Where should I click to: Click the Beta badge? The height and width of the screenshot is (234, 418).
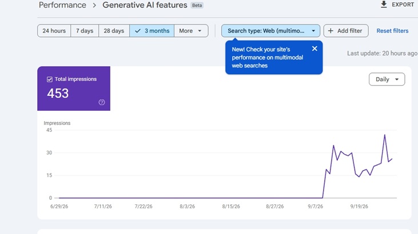[x=197, y=5]
